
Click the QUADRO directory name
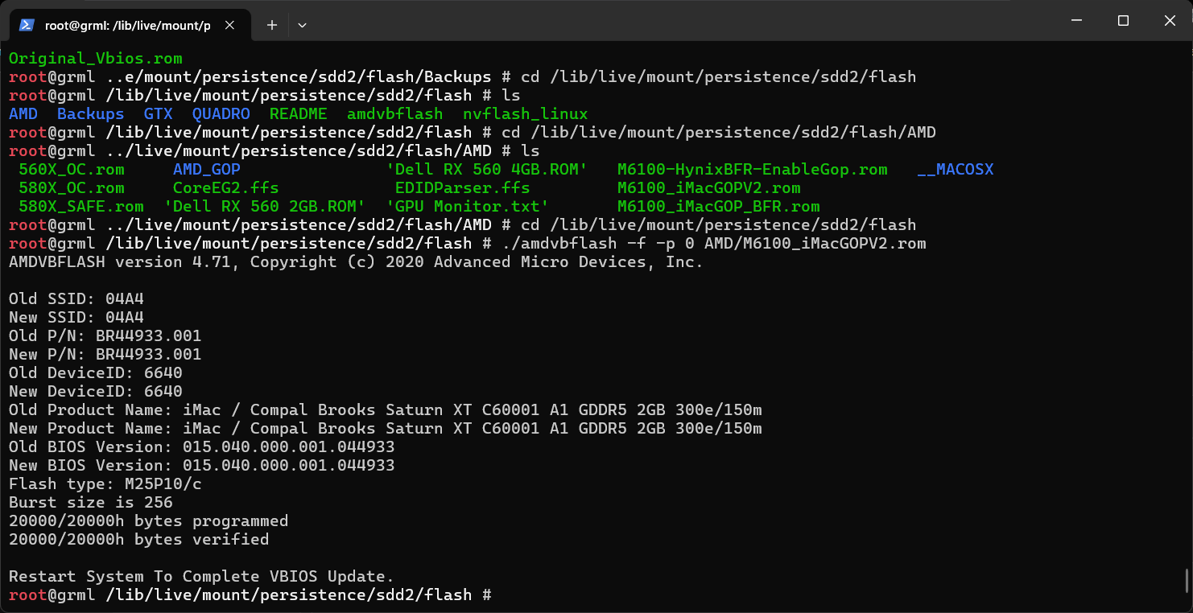click(221, 114)
